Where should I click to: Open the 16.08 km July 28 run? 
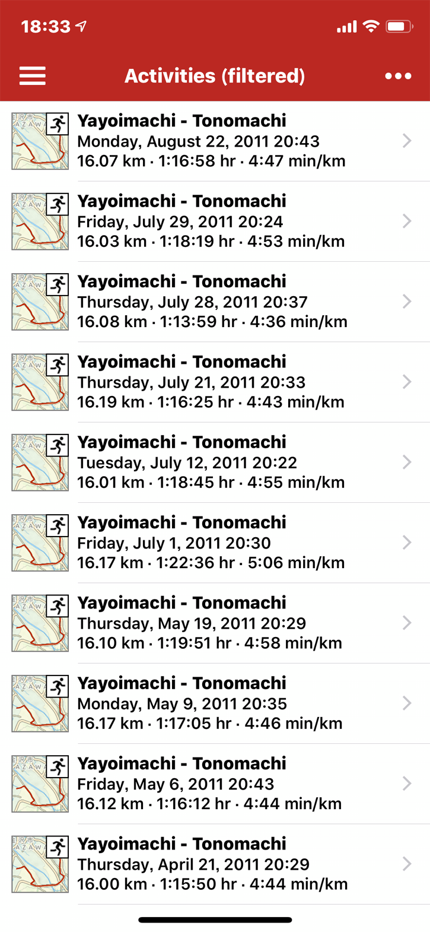[x=212, y=322]
